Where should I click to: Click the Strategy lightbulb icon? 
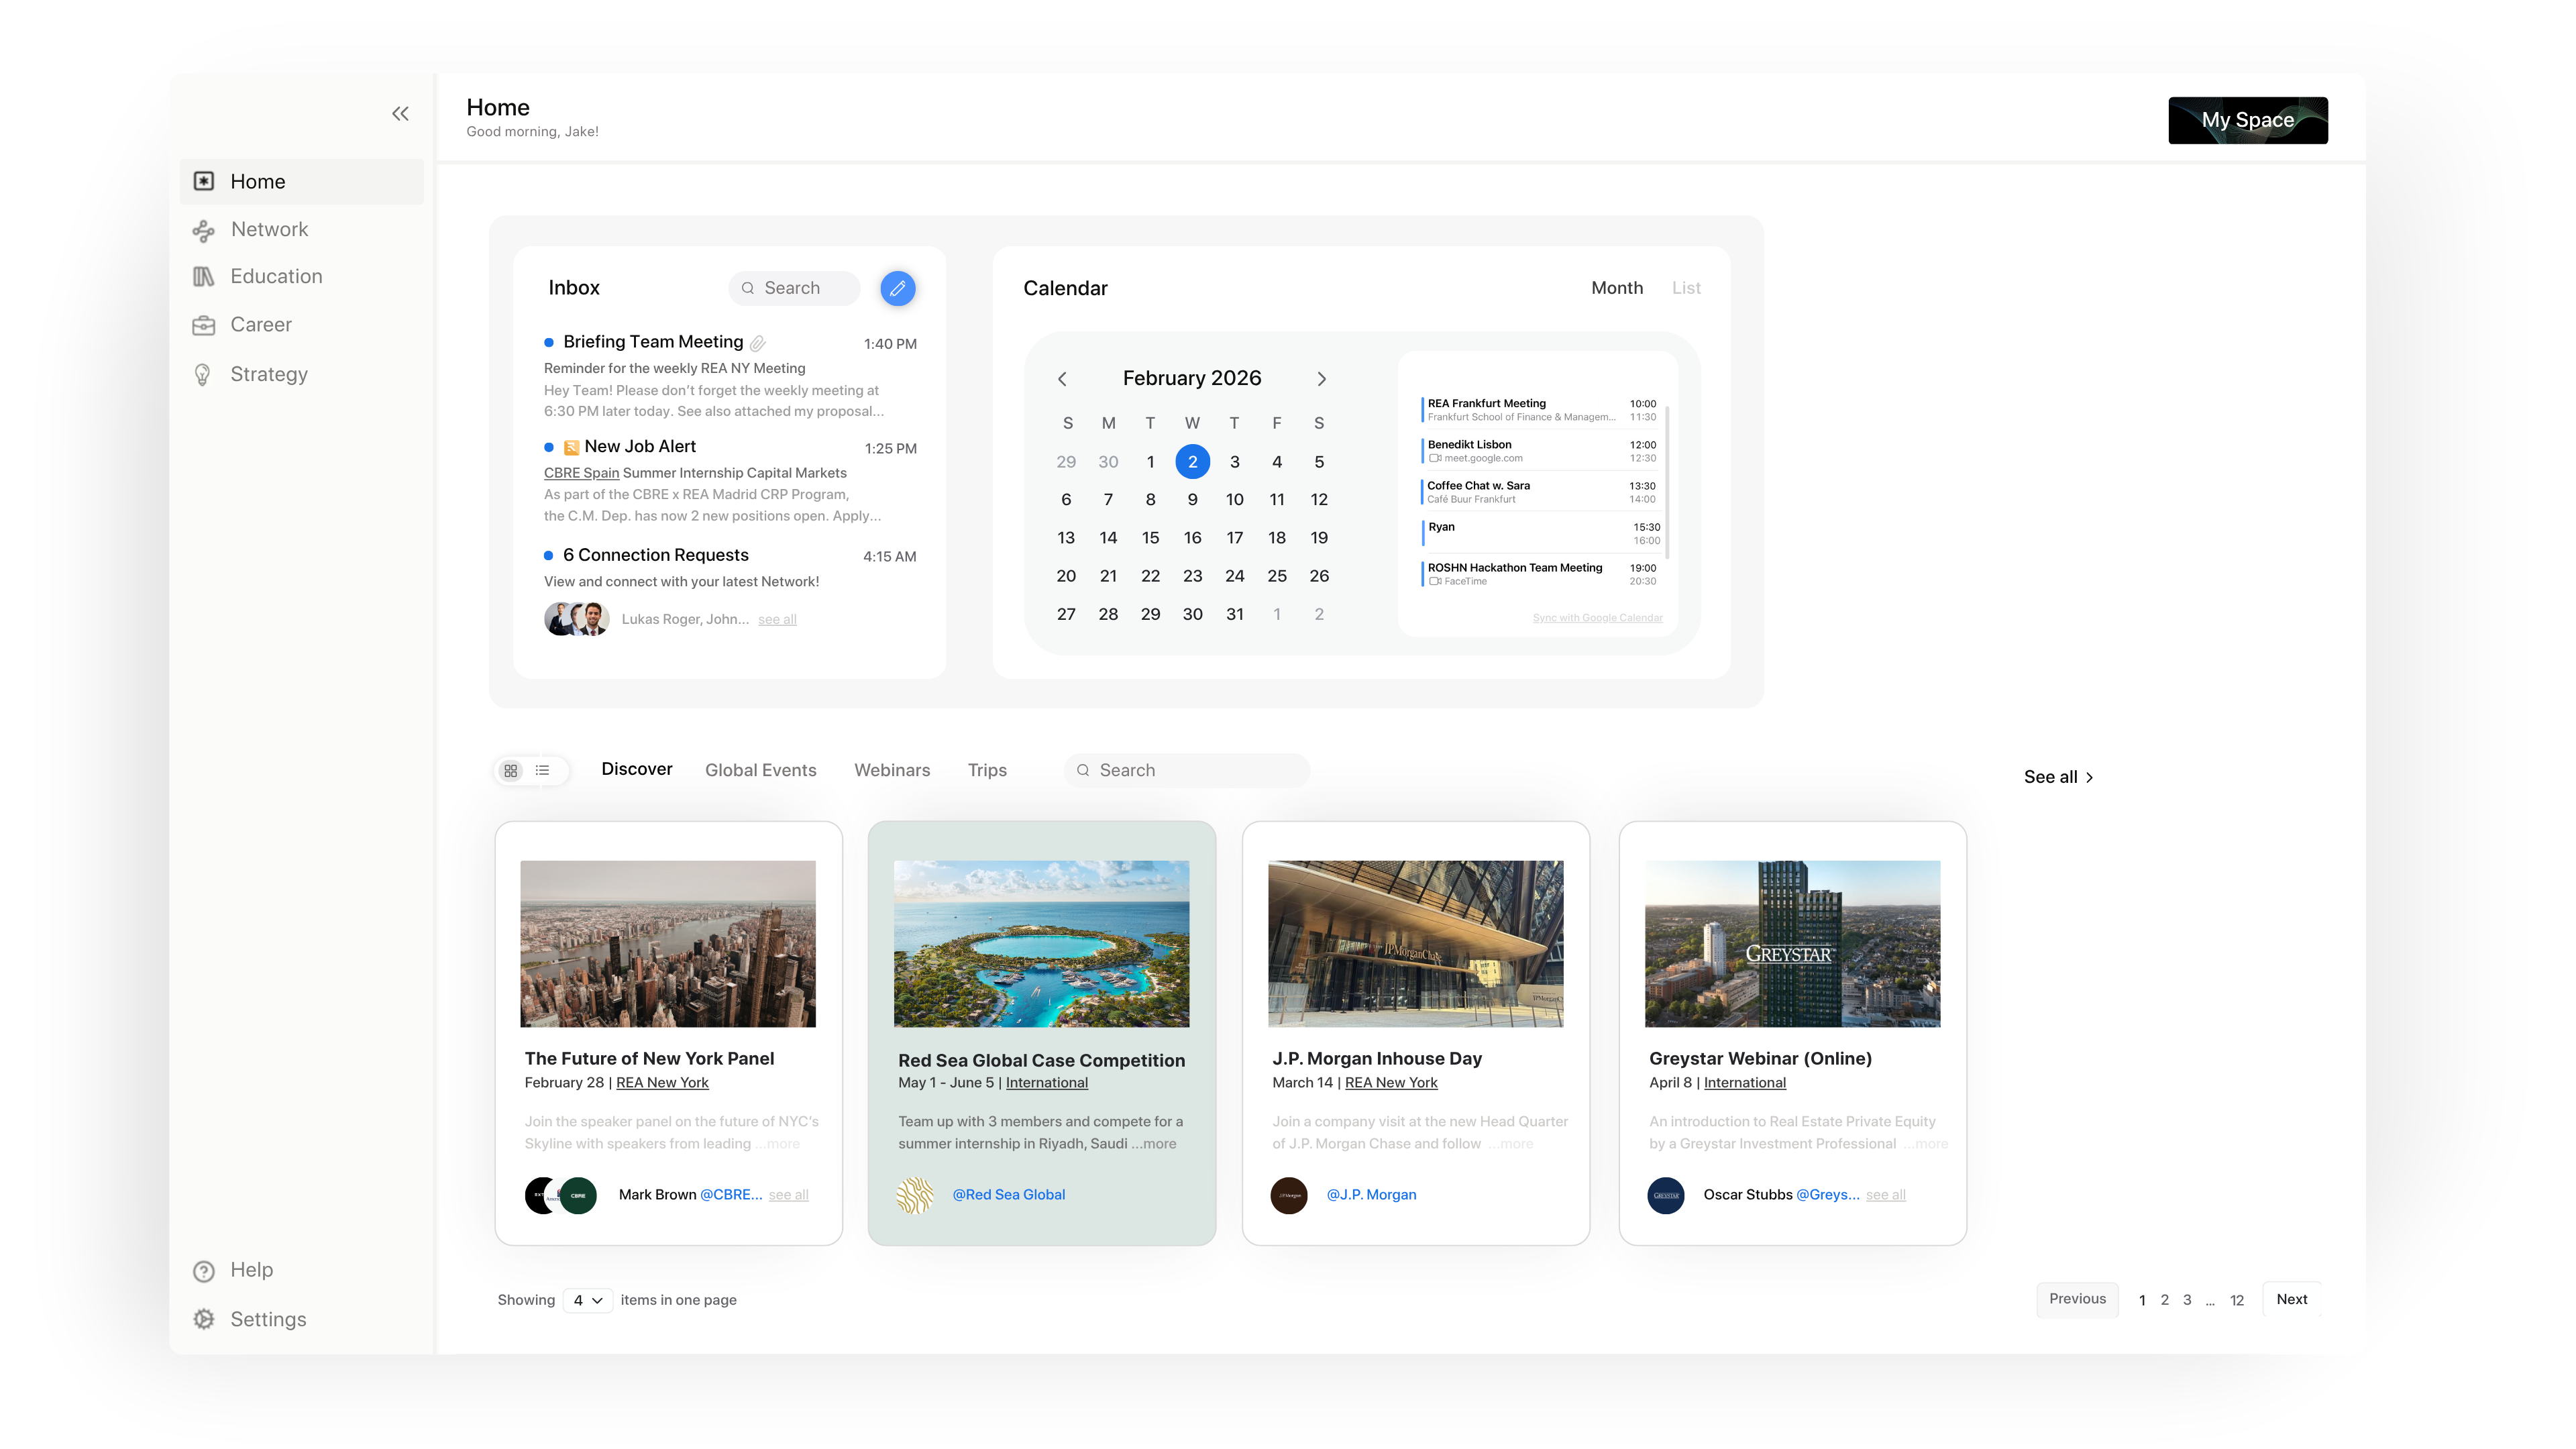pos(203,375)
